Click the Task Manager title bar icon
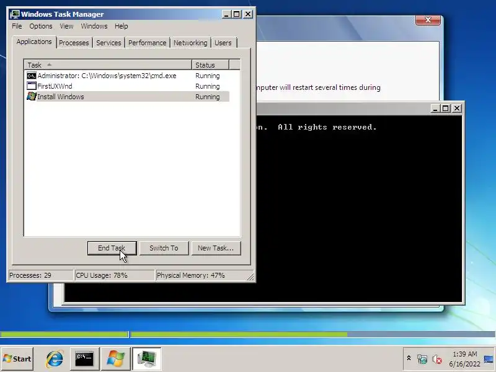 (14, 14)
